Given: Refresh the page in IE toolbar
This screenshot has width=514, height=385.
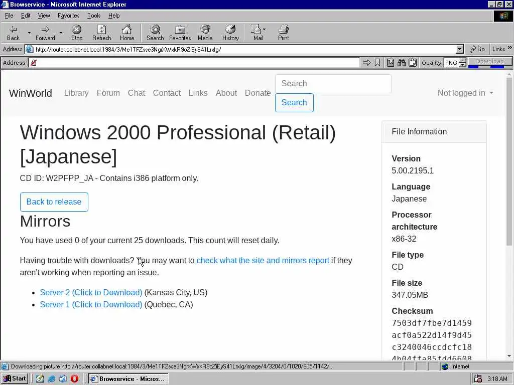Looking at the screenshot, I should pos(101,33).
